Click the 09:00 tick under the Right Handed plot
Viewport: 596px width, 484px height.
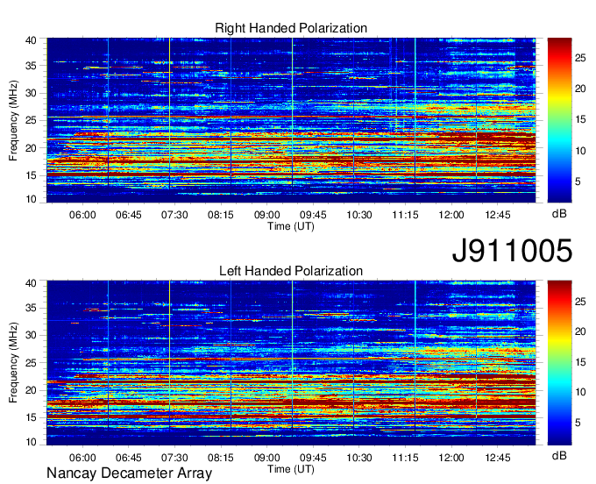[x=266, y=215]
